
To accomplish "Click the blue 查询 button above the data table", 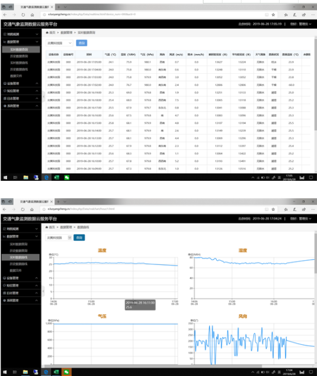I will point(82,43).
